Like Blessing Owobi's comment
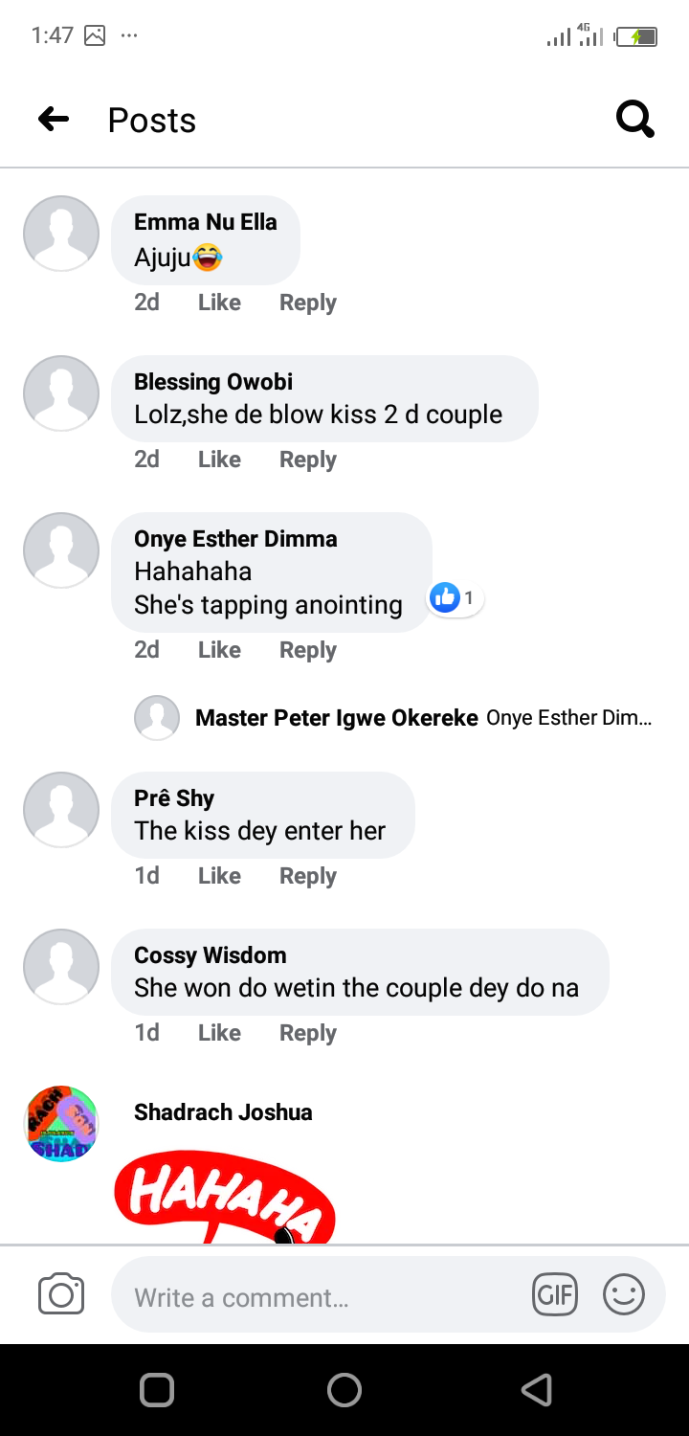Screen dimensions: 689x1436 219,460
